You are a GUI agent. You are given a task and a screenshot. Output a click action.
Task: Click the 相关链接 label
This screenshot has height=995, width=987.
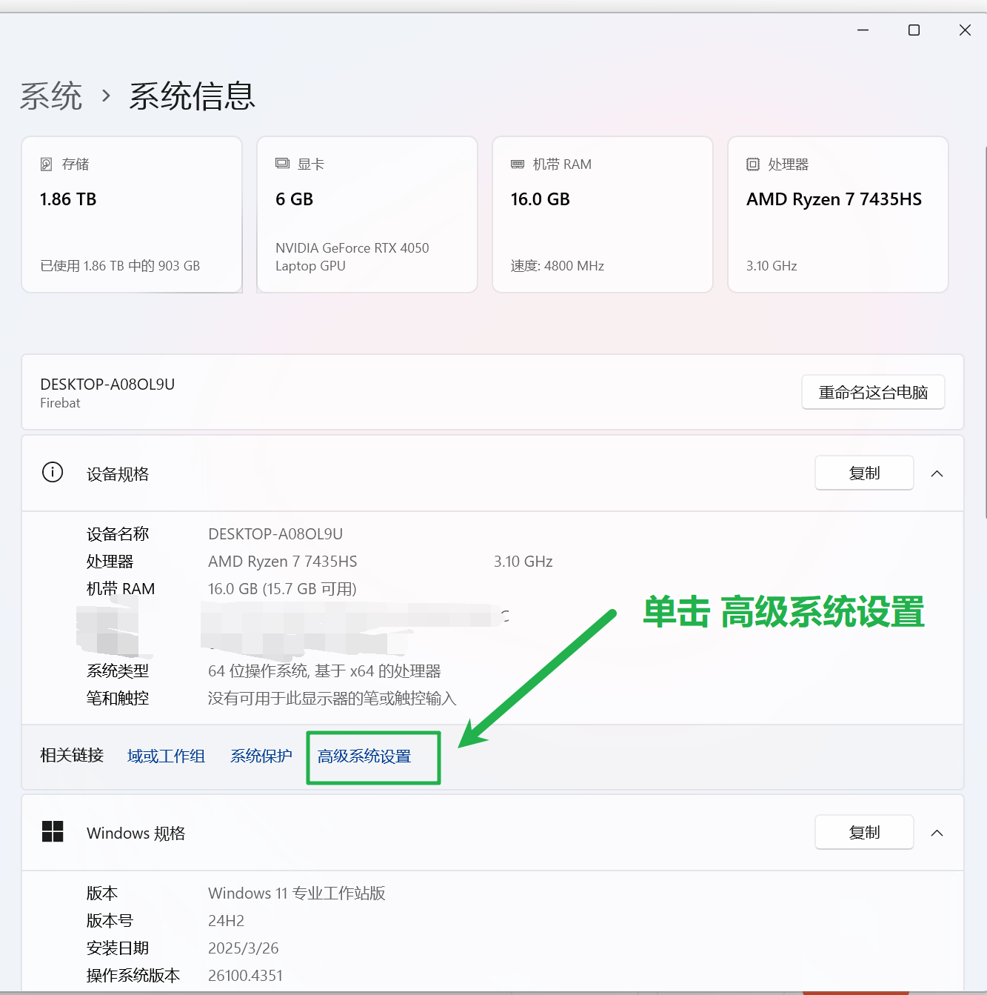pyautogui.click(x=72, y=755)
